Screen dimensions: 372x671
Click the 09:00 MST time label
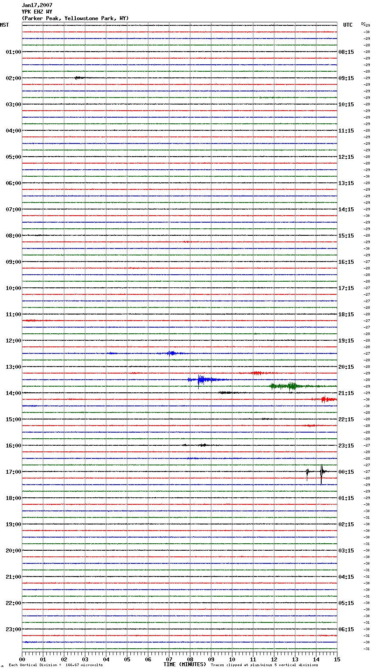[x=14, y=262]
